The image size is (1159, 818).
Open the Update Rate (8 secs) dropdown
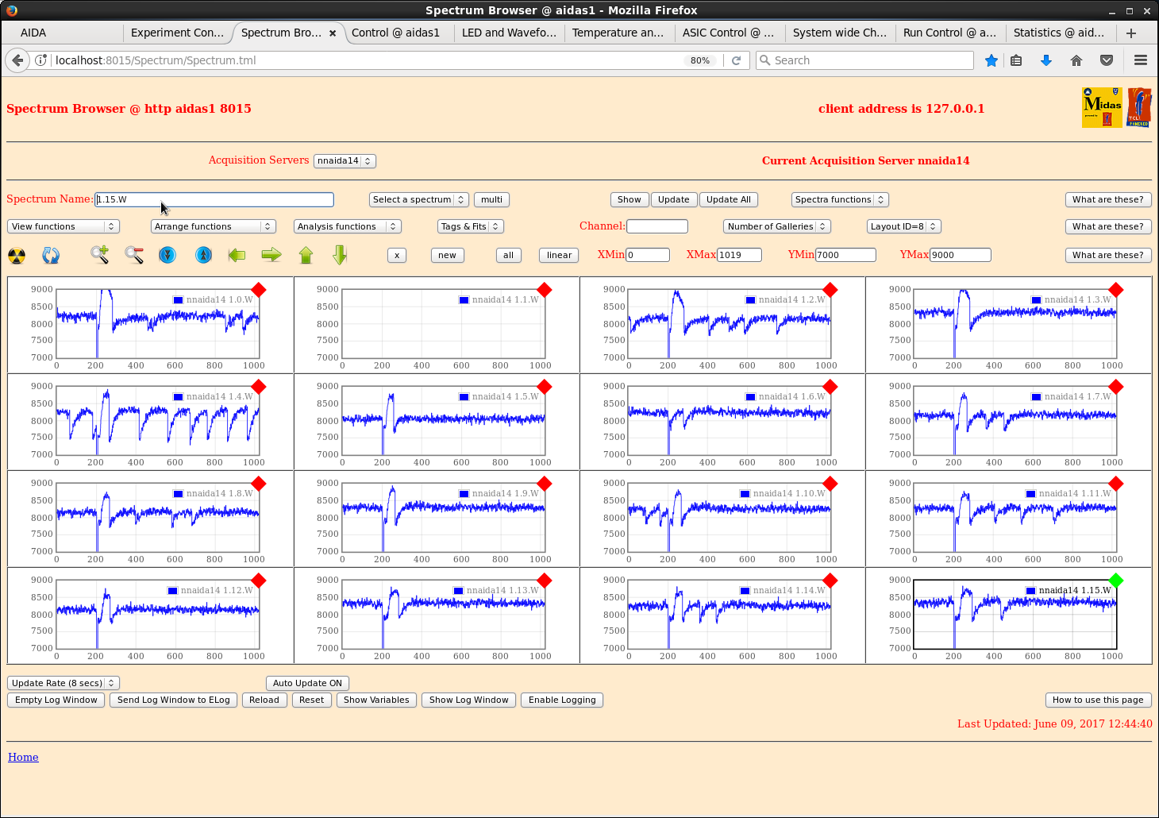tap(64, 683)
